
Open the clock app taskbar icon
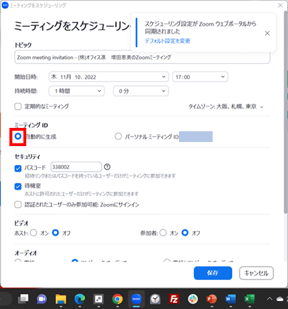click(155, 299)
